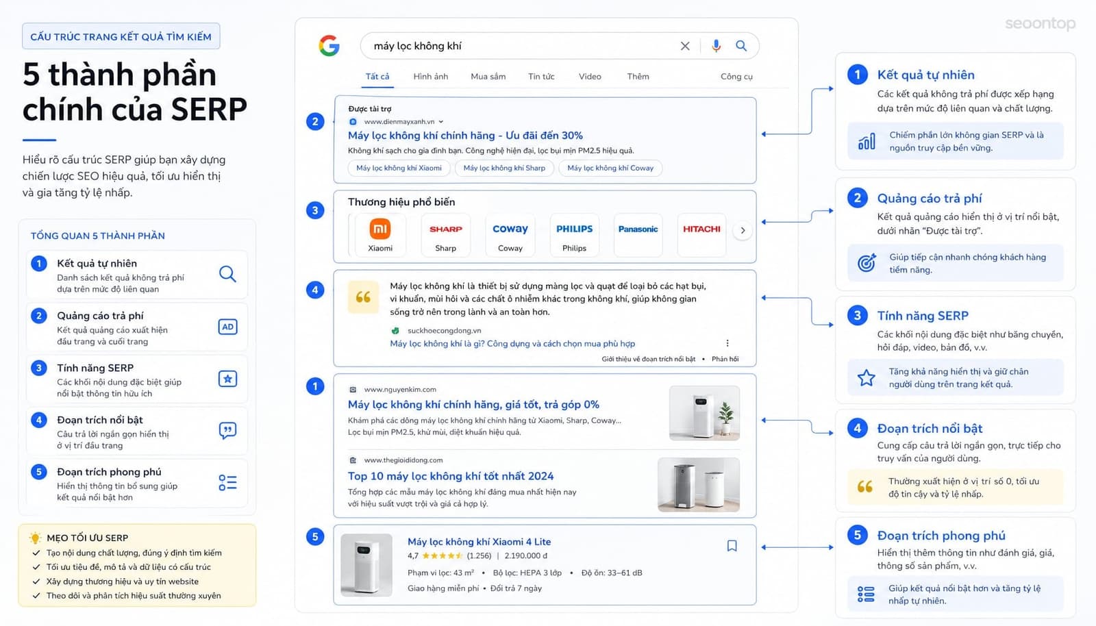Click the thegioididong.com result thumbnail image
The height and width of the screenshot is (626, 1096).
699,485
